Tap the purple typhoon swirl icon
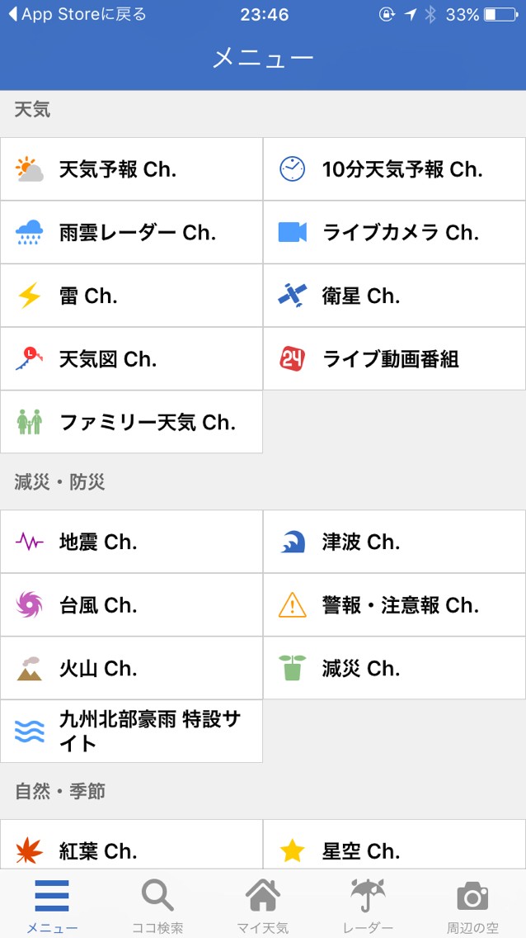This screenshot has width=526, height=938. coord(29,605)
